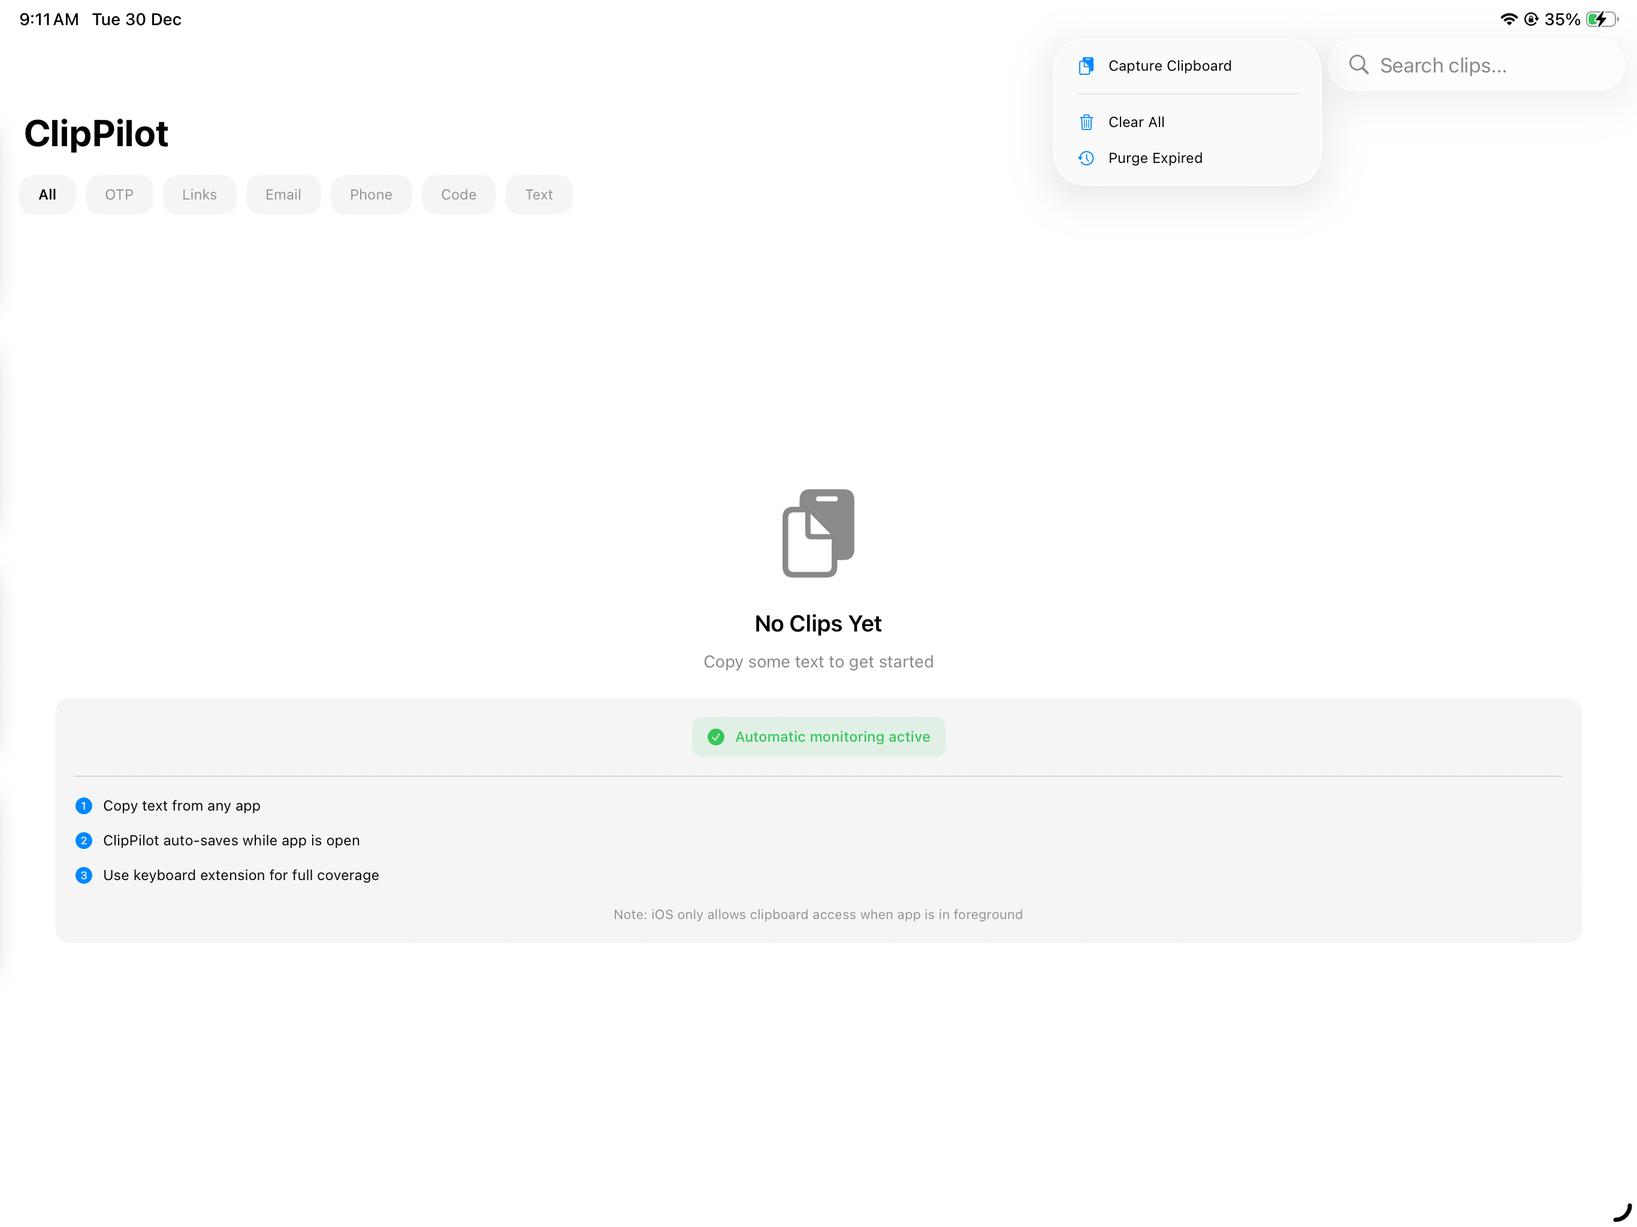
Task: Click the magnifying glass search icon
Action: 1358,65
